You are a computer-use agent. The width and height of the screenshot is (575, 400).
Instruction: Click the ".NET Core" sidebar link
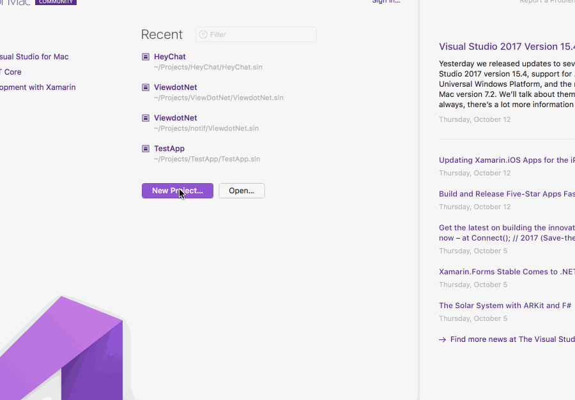click(x=11, y=72)
